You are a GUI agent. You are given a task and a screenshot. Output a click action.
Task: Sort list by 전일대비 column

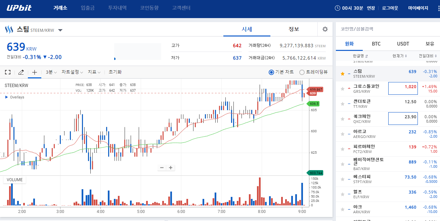(x=428, y=56)
